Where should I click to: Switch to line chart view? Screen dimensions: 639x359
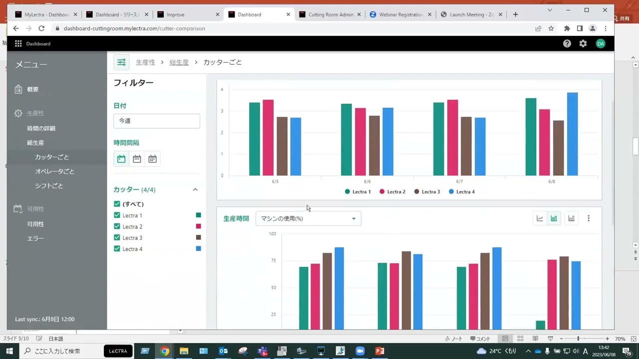pos(540,218)
